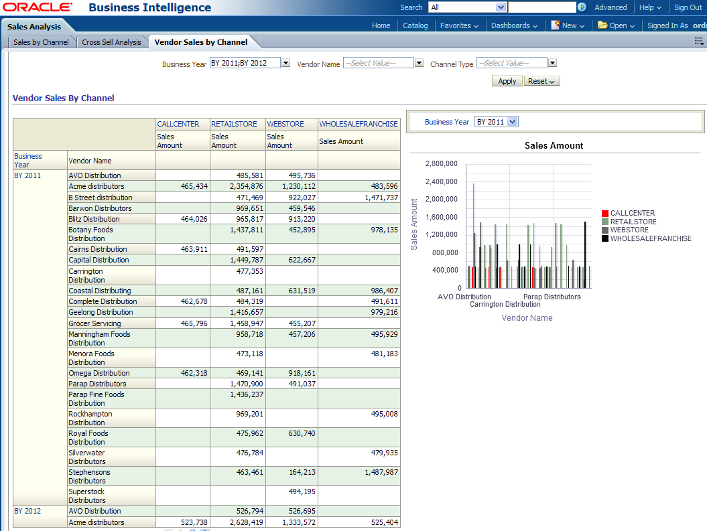The height and width of the screenshot is (531, 707).
Task: Expand the Business Year prompt dropdown
Action: click(x=285, y=63)
